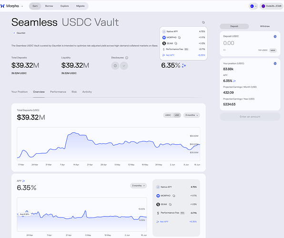Click the Gauntlet curator link
Screen dimensions: 284x238
point(21,33)
